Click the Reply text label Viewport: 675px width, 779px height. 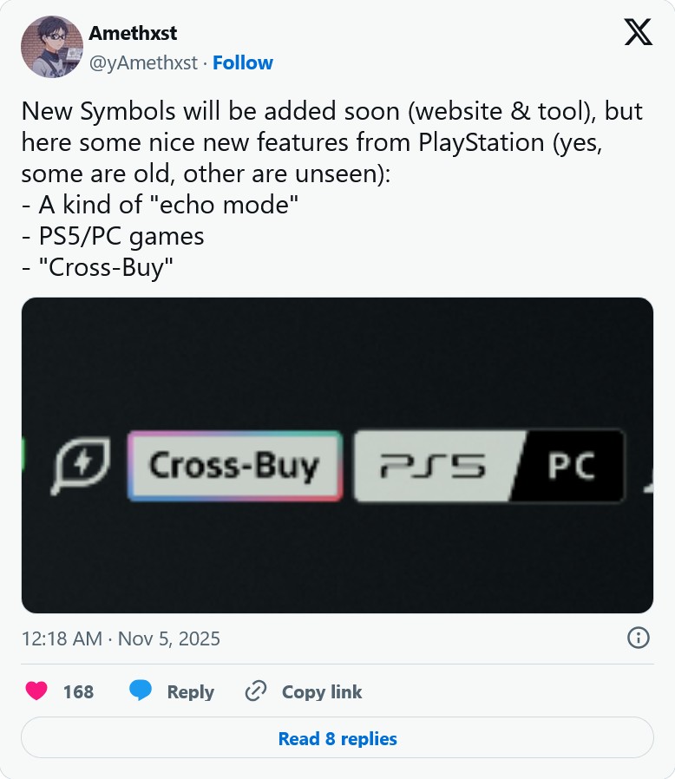tap(190, 691)
